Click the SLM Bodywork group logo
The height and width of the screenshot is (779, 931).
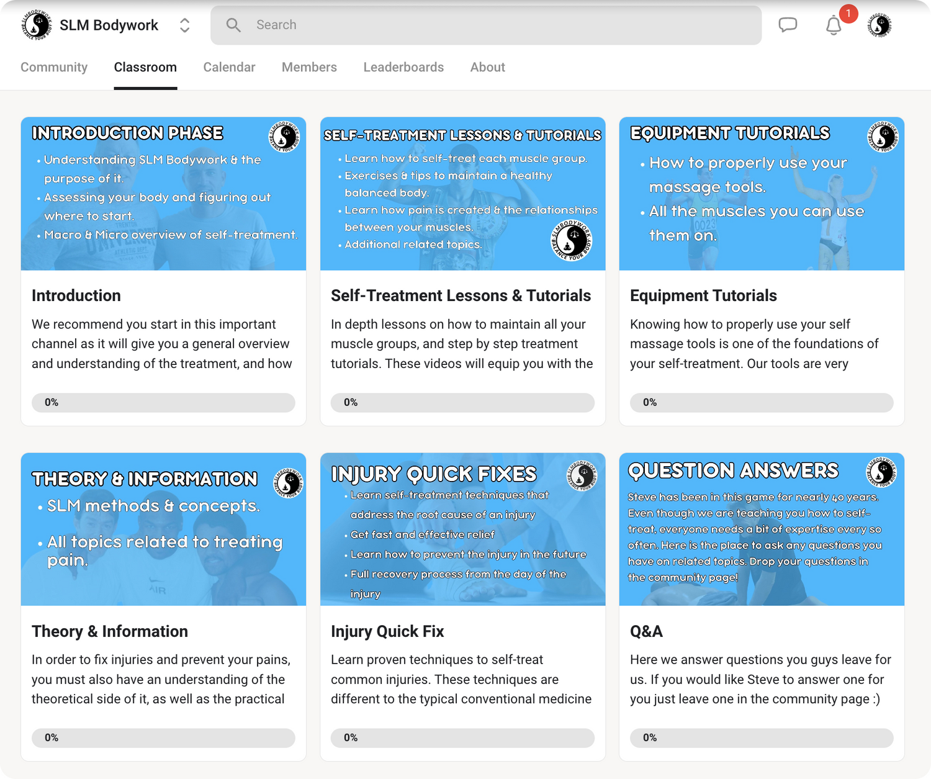(37, 25)
